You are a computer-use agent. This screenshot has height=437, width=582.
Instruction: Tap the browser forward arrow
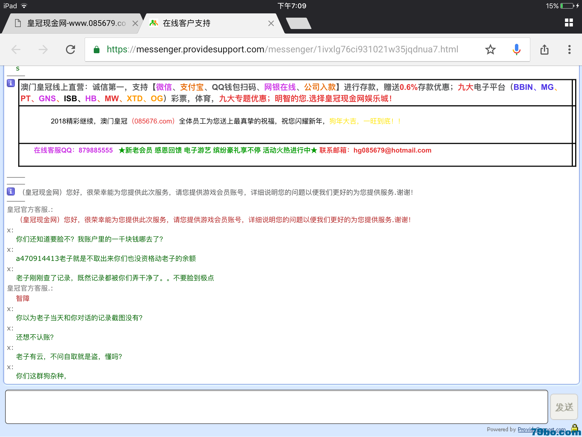click(x=43, y=50)
